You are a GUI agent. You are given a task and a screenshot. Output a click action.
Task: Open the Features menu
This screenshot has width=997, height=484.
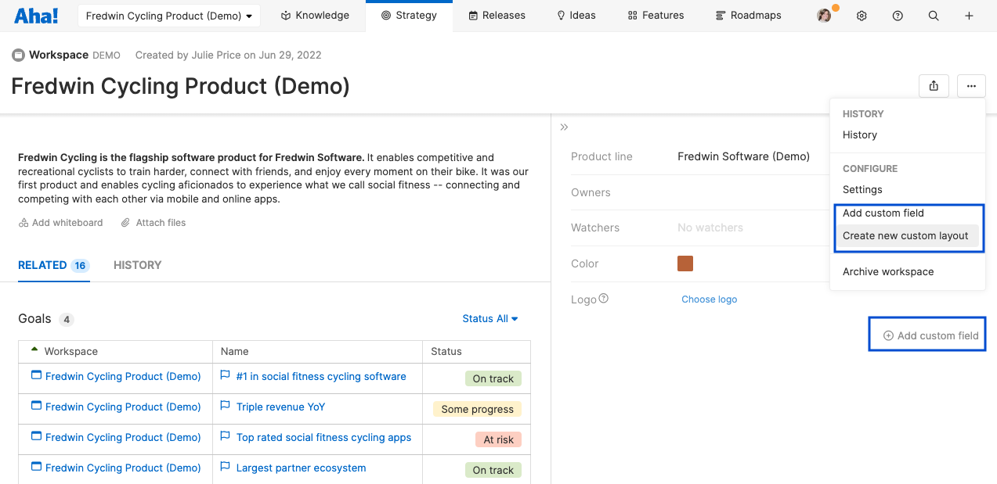pos(656,16)
